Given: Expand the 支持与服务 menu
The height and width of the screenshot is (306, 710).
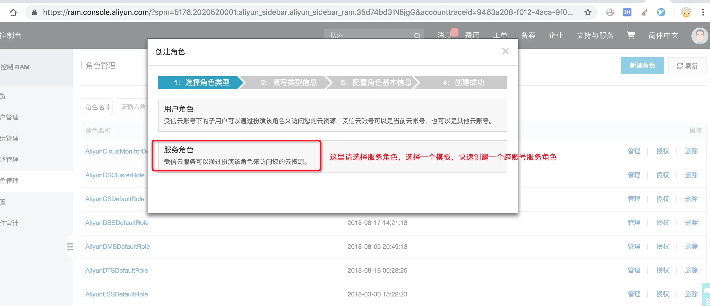Looking at the screenshot, I should (x=595, y=35).
